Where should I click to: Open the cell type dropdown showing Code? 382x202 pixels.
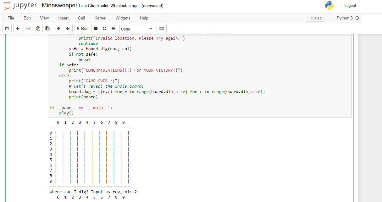[x=137, y=29]
